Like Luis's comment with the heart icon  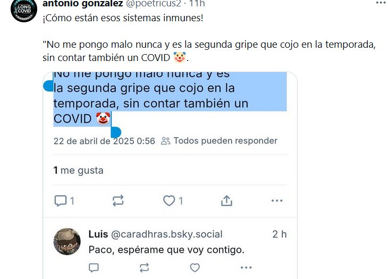[195, 267]
